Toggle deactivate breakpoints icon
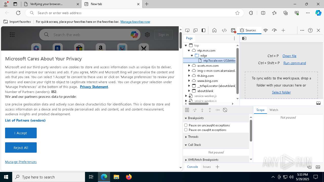 (225, 110)
